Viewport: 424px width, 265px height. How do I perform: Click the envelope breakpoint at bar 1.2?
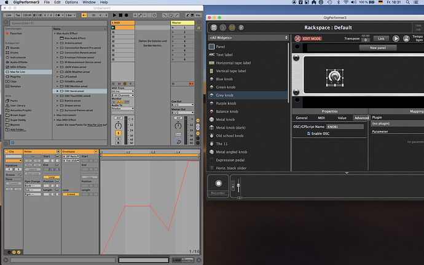pyautogui.click(x=125, y=206)
